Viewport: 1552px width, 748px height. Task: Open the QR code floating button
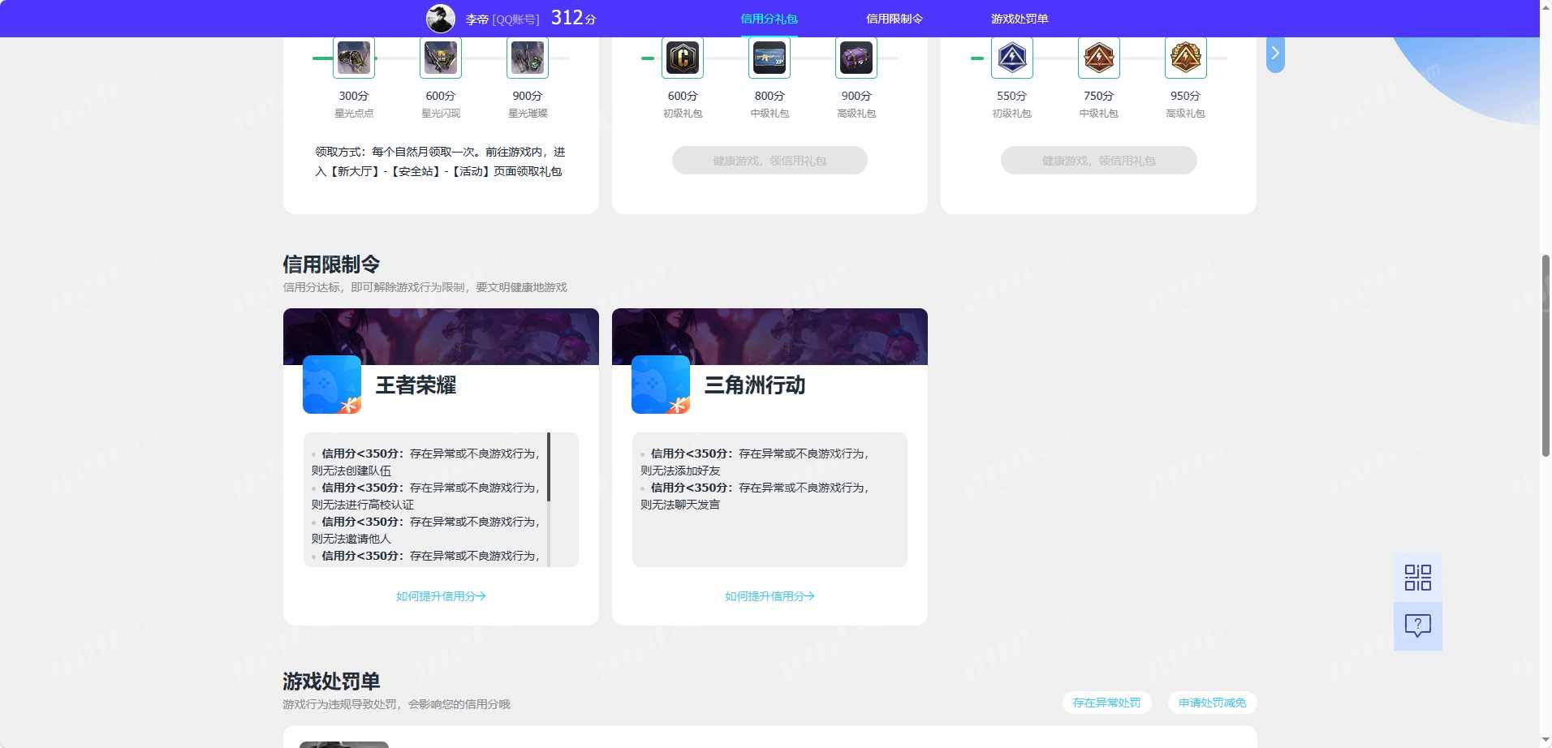tap(1418, 578)
